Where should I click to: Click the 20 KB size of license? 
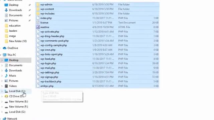coord(155,23)
